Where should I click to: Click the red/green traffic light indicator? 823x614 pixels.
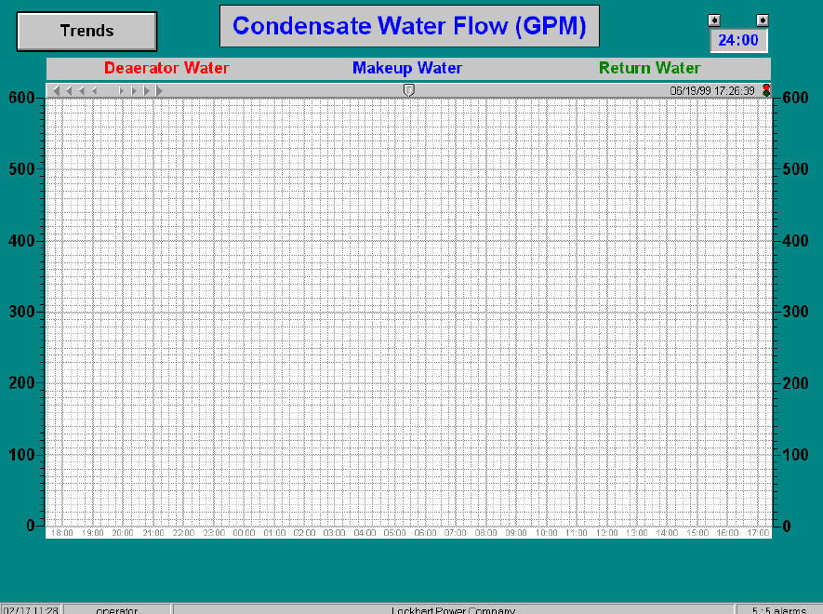tap(766, 90)
